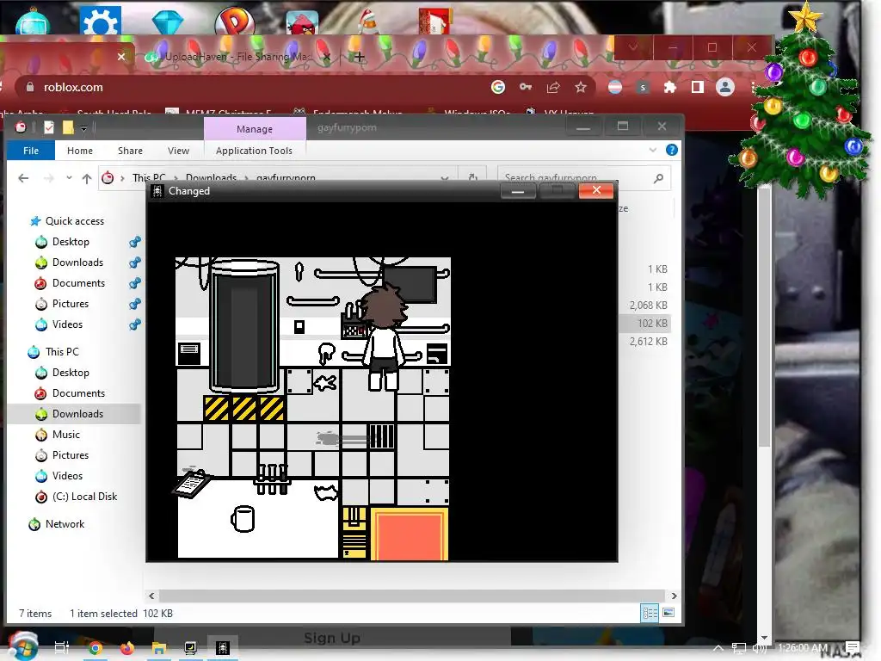Open Chrome's tab search chevron
881x661 pixels.
(634, 48)
